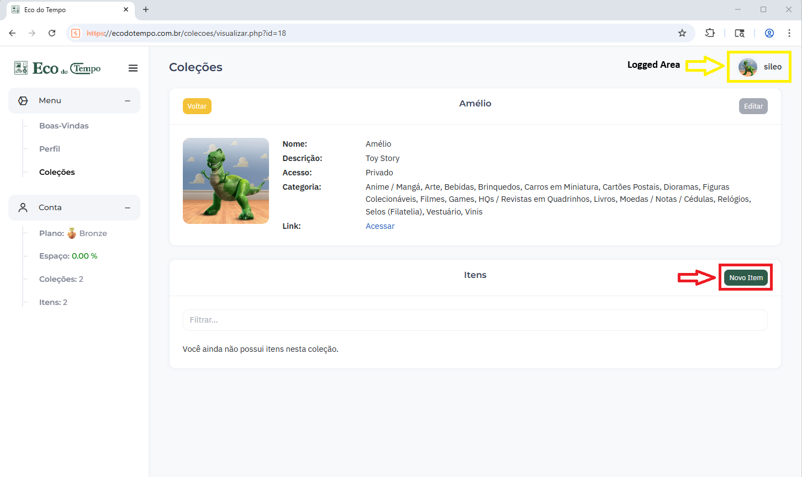Close the Eco do Tempo tab
The height and width of the screenshot is (477, 802).
126,9
